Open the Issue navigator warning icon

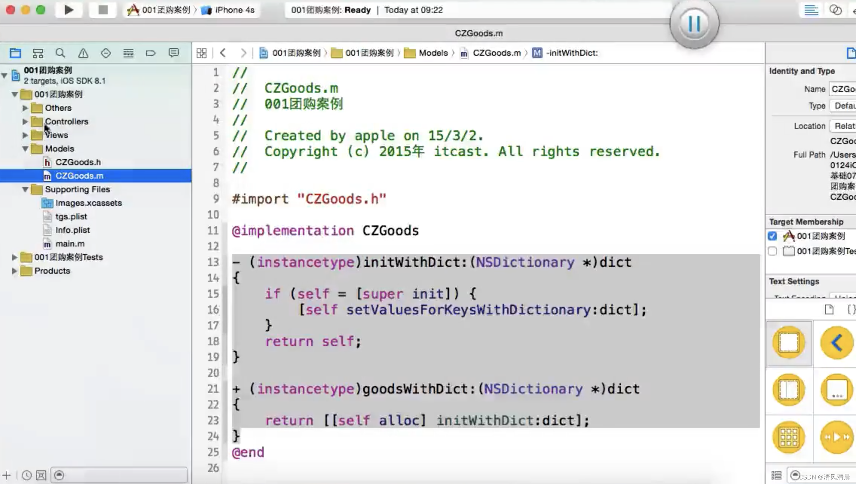(83, 53)
